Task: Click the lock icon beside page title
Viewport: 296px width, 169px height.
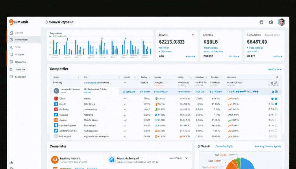Action: [47, 22]
